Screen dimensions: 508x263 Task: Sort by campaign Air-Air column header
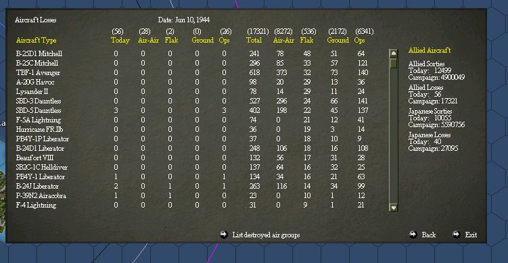283,40
